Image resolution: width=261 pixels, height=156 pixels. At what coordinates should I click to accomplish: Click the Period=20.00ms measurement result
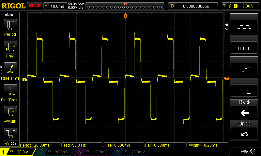[x=40, y=145]
